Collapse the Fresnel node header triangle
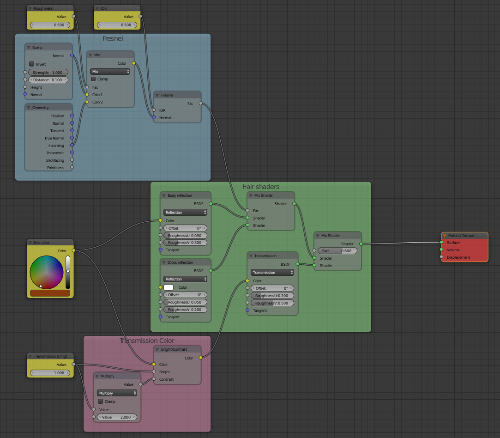This screenshot has width=500, height=438. (x=157, y=95)
